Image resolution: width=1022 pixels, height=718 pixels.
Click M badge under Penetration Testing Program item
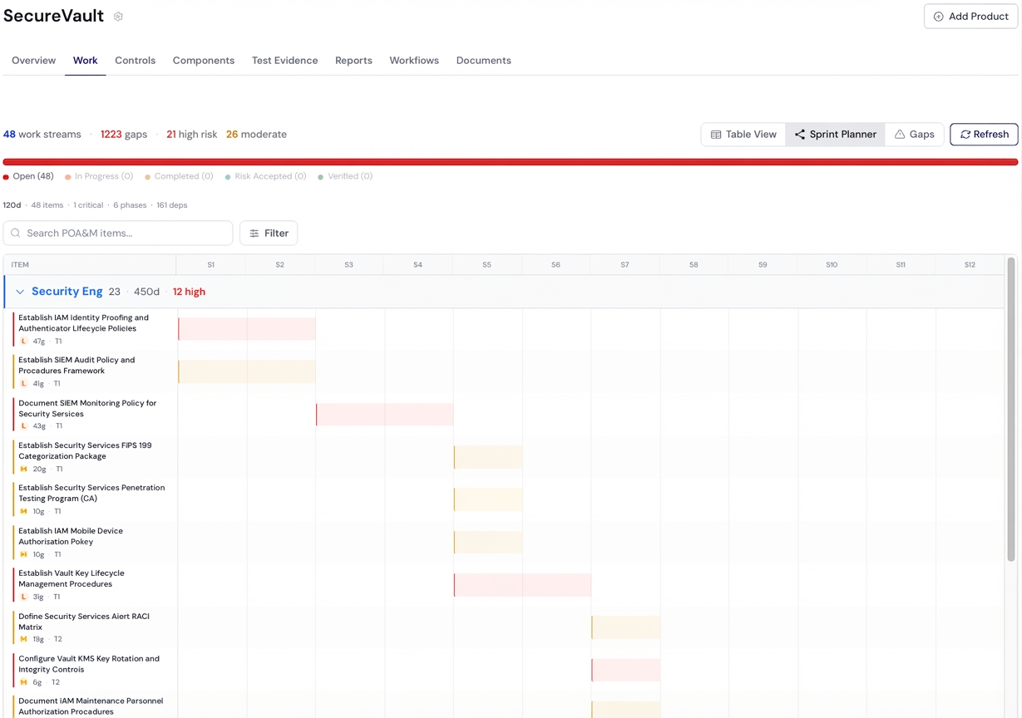23,512
